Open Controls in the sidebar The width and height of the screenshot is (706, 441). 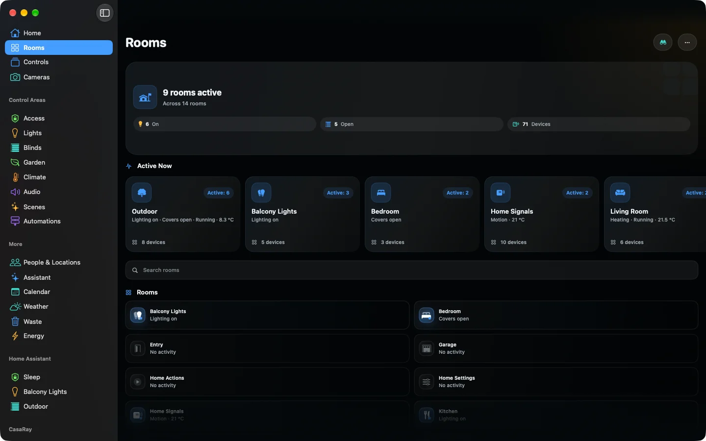(x=59, y=62)
